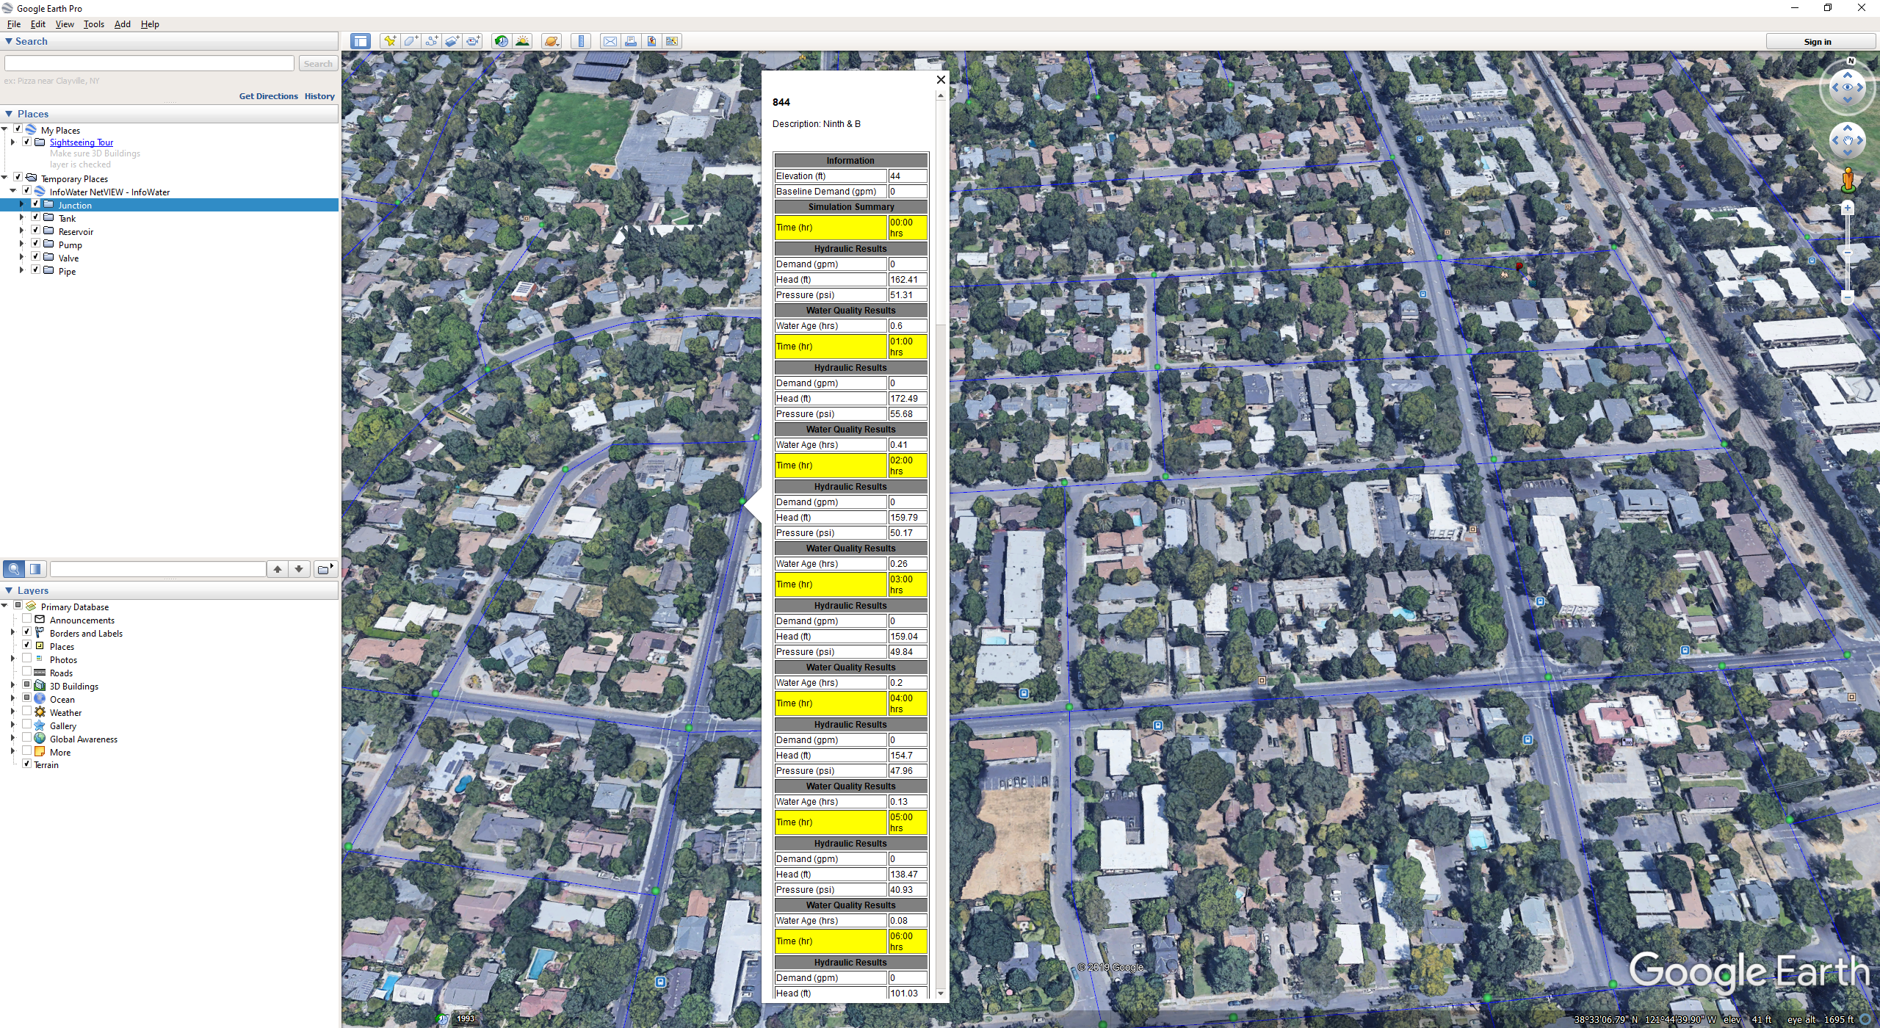1880x1028 pixels.
Task: Enable the Roads layer checkbox
Action: coord(27,672)
